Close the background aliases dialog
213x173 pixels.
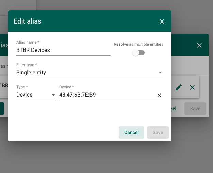(199, 45)
